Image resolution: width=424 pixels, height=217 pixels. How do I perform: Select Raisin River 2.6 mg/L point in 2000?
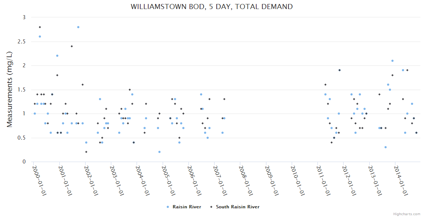40,37
